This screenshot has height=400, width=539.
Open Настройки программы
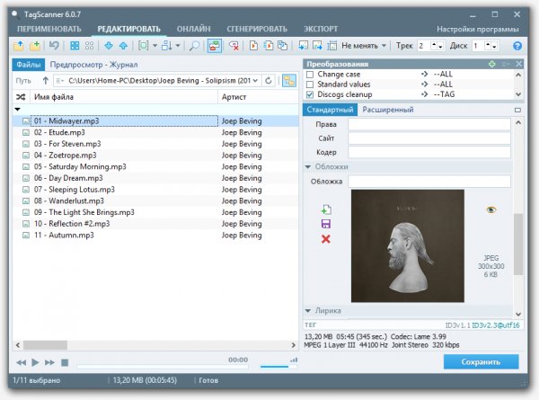point(478,30)
